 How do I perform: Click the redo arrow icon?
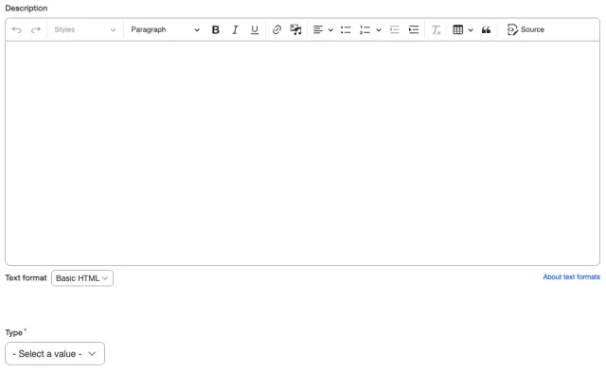36,29
